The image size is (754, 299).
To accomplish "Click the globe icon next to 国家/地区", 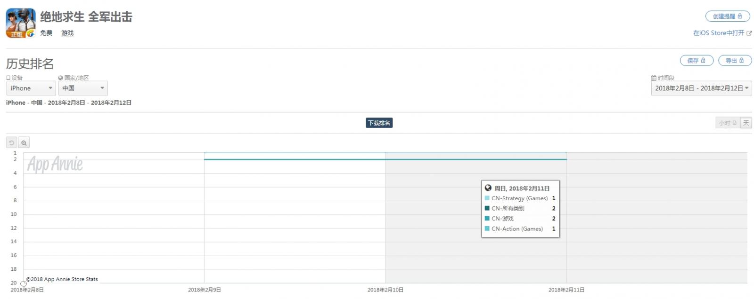I will (x=61, y=78).
